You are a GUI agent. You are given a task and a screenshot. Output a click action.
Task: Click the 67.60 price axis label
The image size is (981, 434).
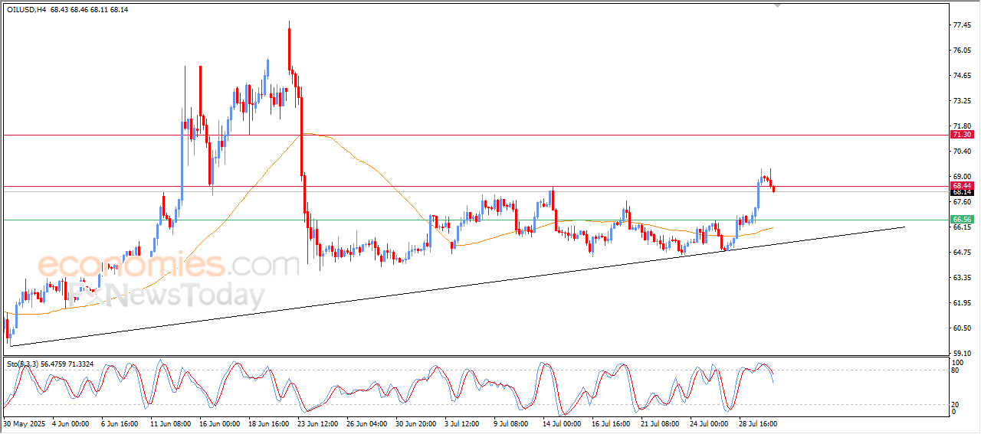962,203
